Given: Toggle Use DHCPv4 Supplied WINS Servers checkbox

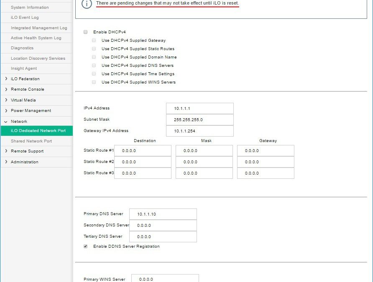Looking at the screenshot, I should click(94, 82).
